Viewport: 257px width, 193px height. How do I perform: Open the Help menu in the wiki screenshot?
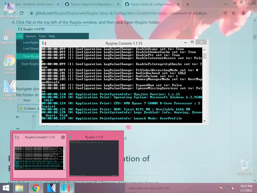52,36
